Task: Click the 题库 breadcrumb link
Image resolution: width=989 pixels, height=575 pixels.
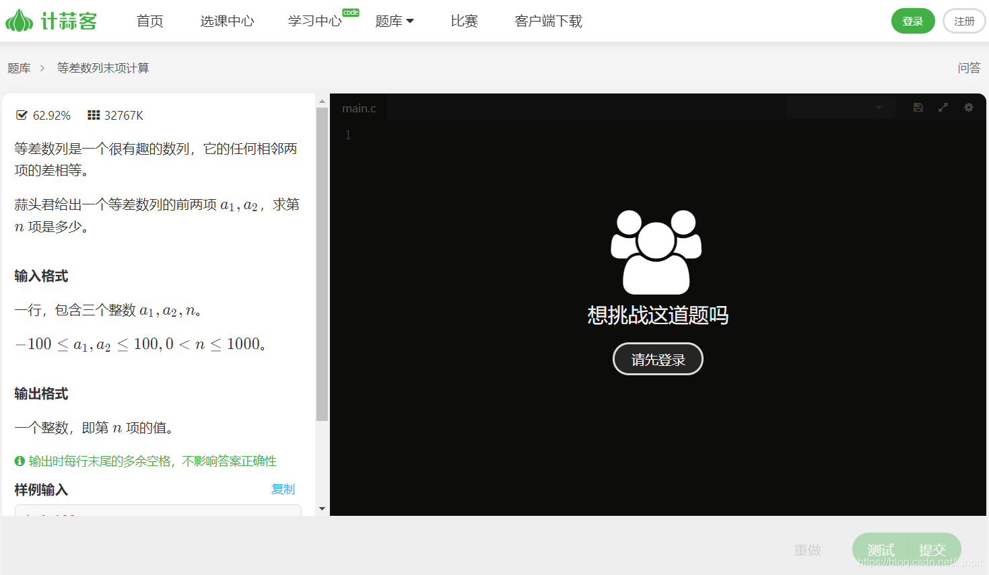Action: click(x=19, y=68)
